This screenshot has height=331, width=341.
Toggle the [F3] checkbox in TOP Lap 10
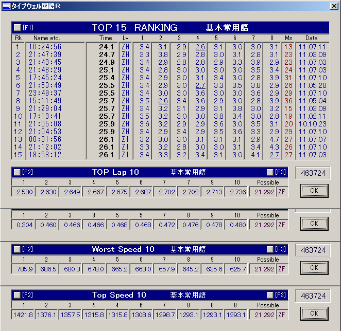tap(270, 172)
